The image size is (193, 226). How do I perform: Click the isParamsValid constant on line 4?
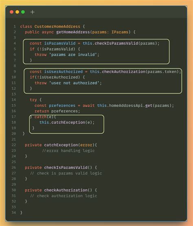(60, 43)
